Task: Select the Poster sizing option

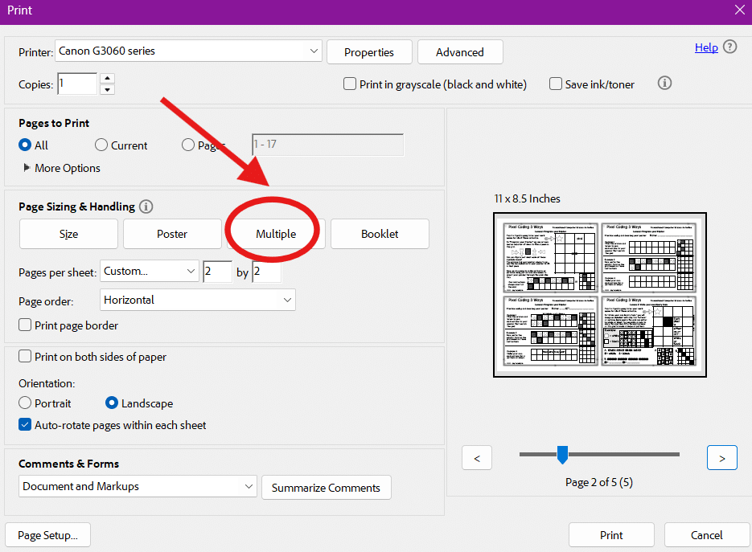Action: pyautogui.click(x=172, y=234)
